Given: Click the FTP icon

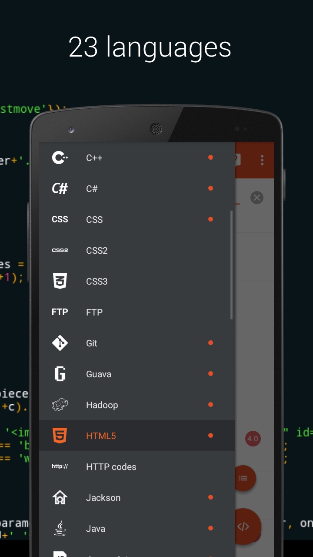Looking at the screenshot, I should pyautogui.click(x=60, y=312).
